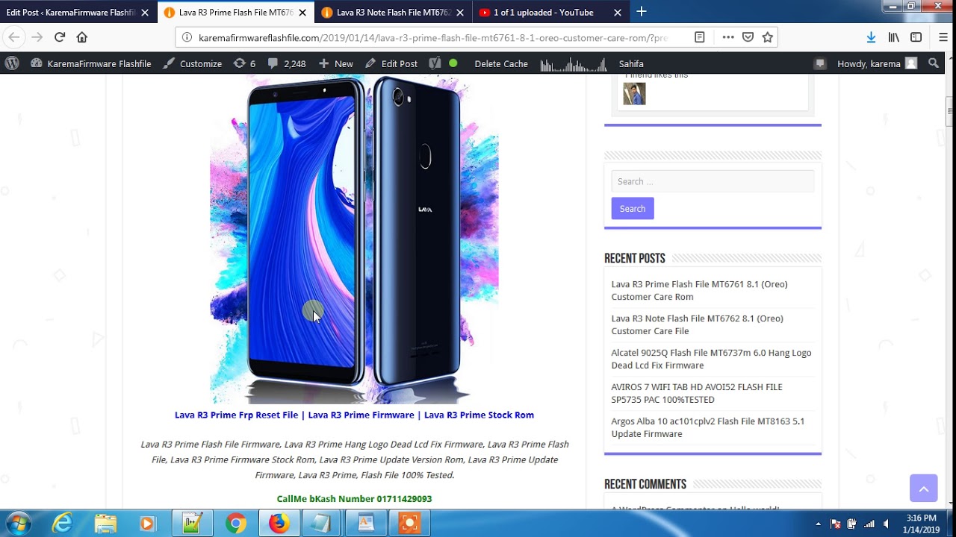The image size is (956, 537).
Task: Click the blue Lava R3 Prime Frp heading
Action: pyautogui.click(x=354, y=415)
